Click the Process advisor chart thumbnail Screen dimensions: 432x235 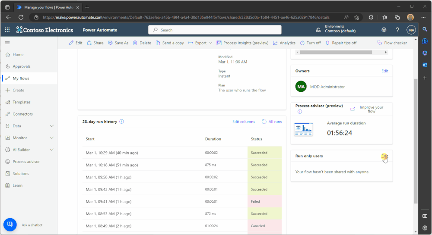click(303, 129)
